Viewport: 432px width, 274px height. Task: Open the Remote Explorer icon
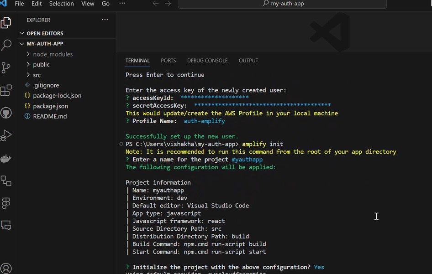point(6,181)
